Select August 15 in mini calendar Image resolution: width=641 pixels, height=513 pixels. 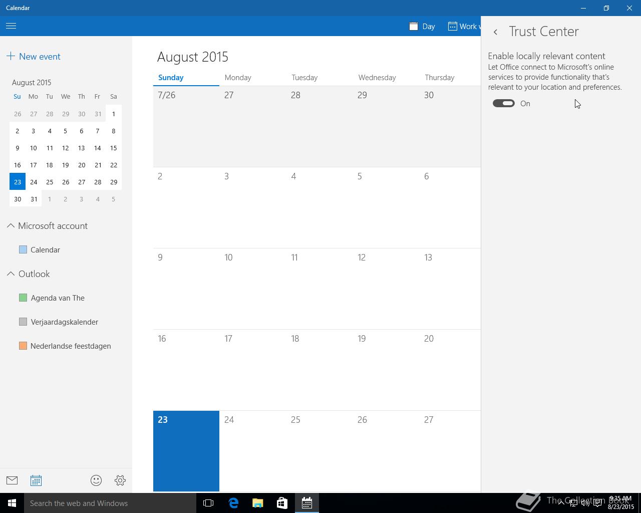pyautogui.click(x=114, y=148)
